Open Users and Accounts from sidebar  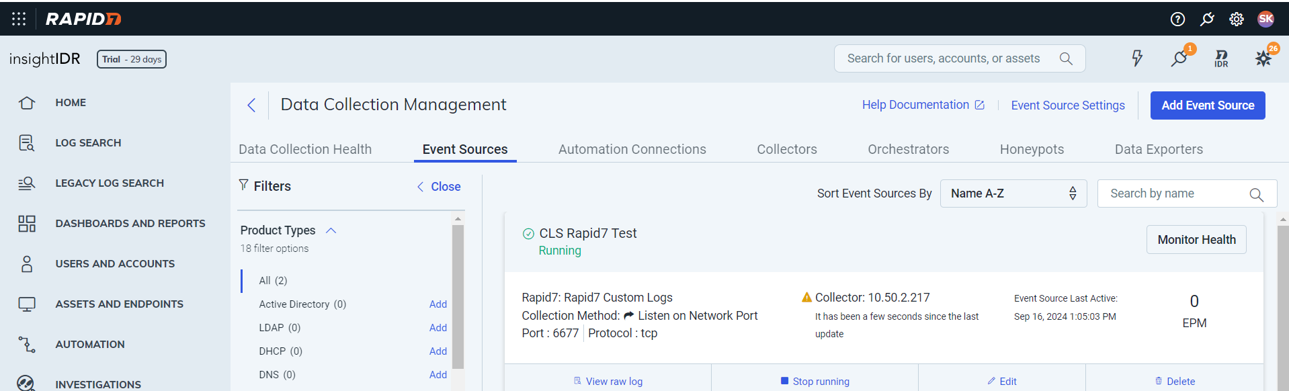pos(115,264)
